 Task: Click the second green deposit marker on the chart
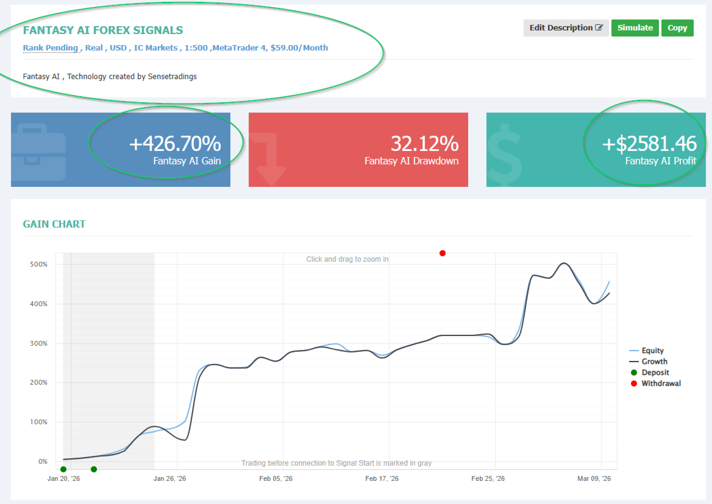[93, 469]
